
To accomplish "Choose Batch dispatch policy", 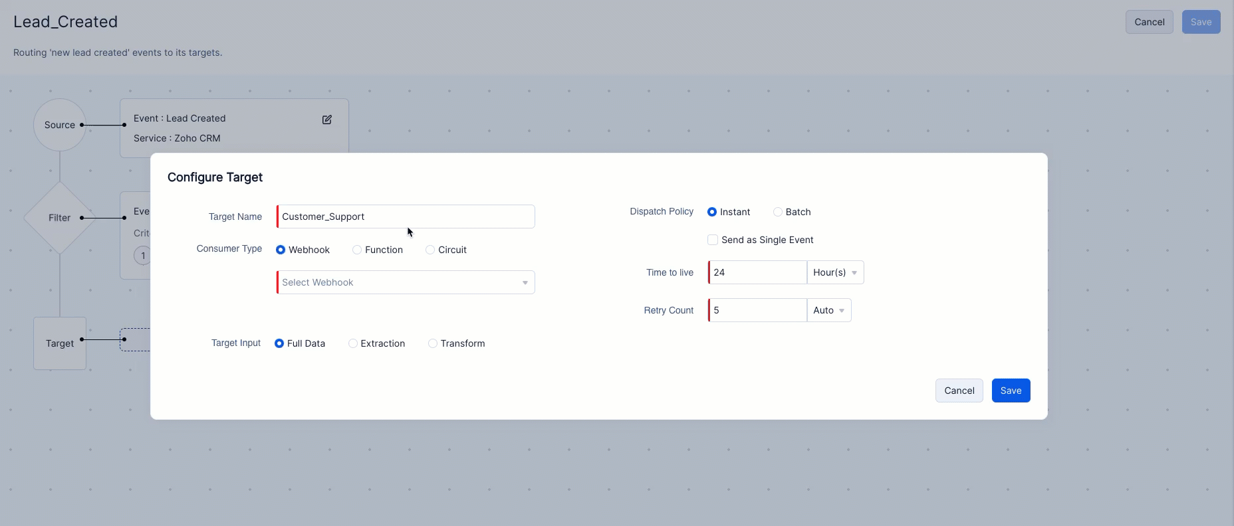I will 778,212.
